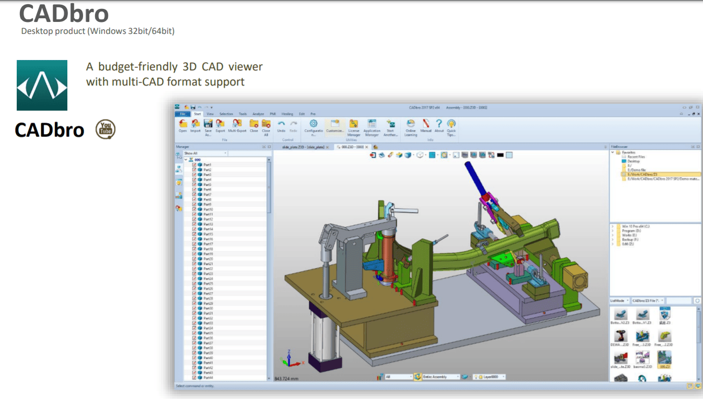The width and height of the screenshot is (703, 399).
Task: Click the Undo button
Action: pyautogui.click(x=281, y=124)
